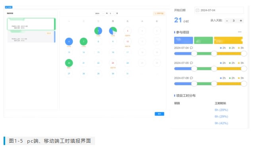Open the month dropdown above the calendar
This screenshot has width=260, height=149.
112,13
